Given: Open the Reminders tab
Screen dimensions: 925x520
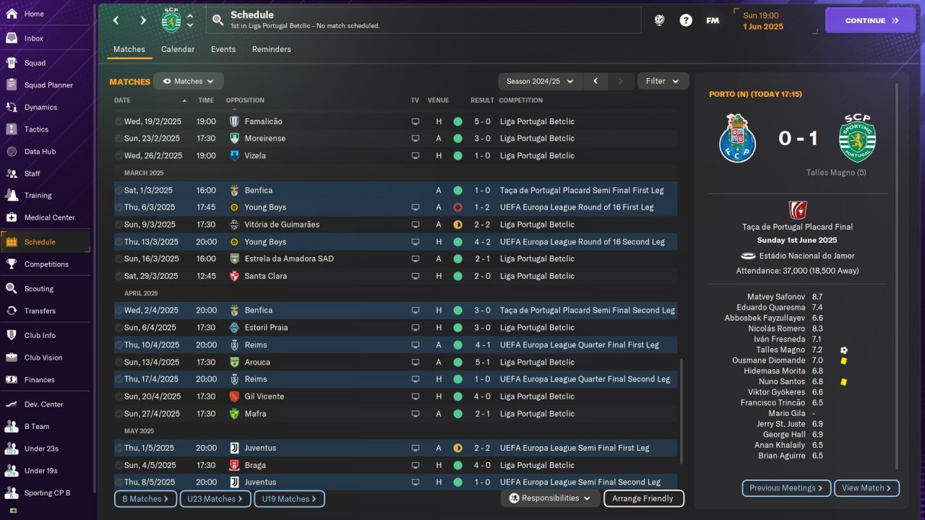Looking at the screenshot, I should point(272,49).
